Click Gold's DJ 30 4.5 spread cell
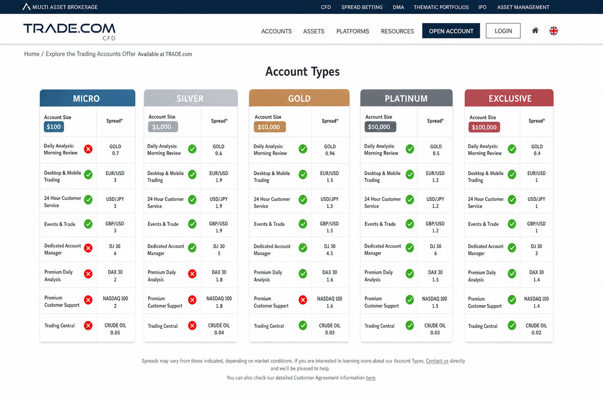The height and width of the screenshot is (402, 603). tap(330, 250)
